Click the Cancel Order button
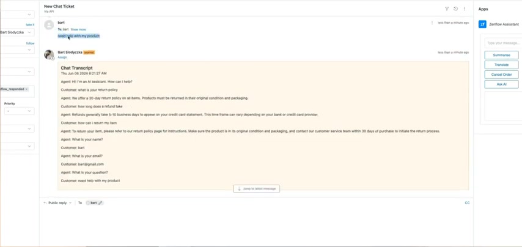 tap(501, 75)
